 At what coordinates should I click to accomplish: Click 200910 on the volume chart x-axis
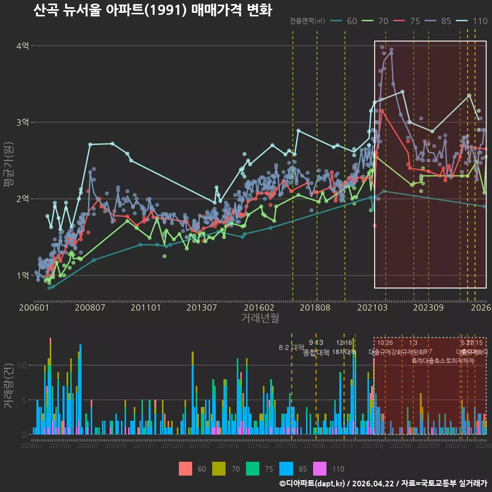point(116,445)
